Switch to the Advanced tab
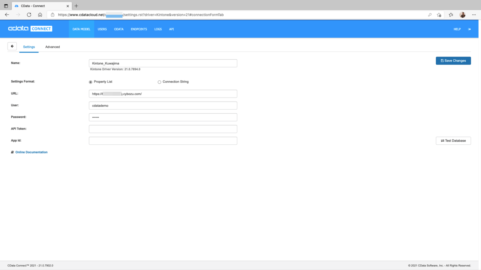This screenshot has height=270, width=481. [53, 47]
